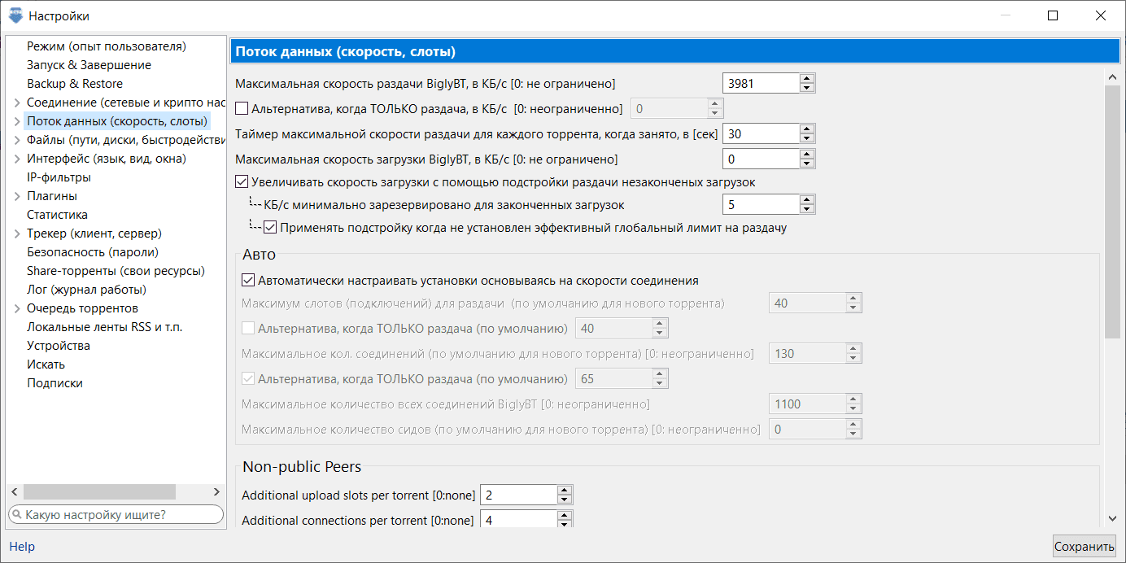The image size is (1126, 563).
Task: Expand the Очередь торрентов node
Action: pyautogui.click(x=17, y=308)
